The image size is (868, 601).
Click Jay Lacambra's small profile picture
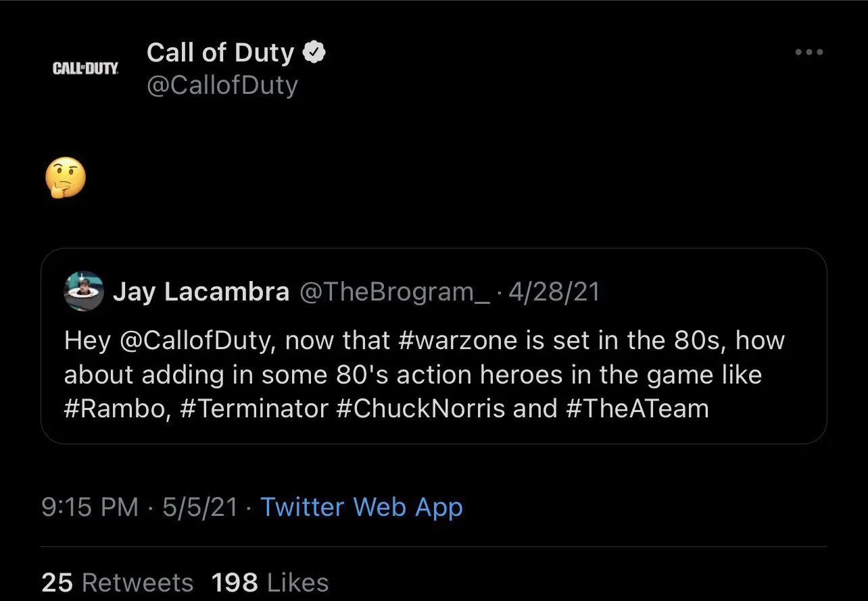coord(84,292)
